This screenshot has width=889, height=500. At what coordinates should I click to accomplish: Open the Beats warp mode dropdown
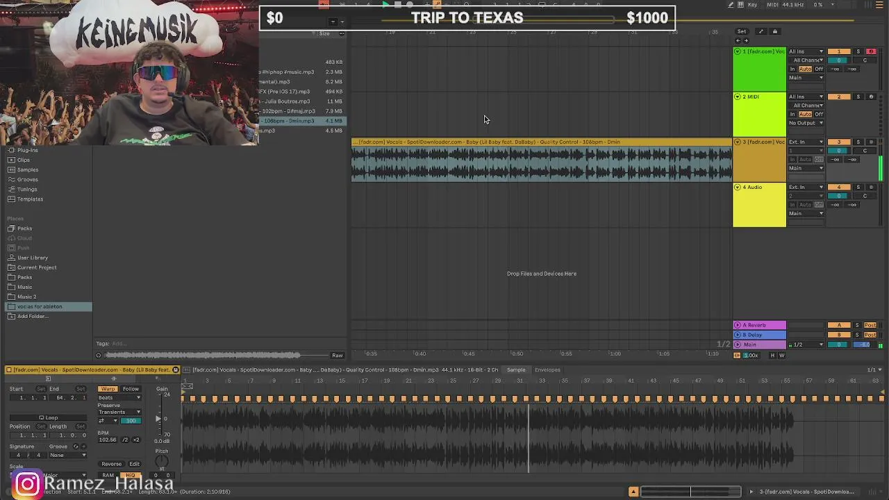119,397
